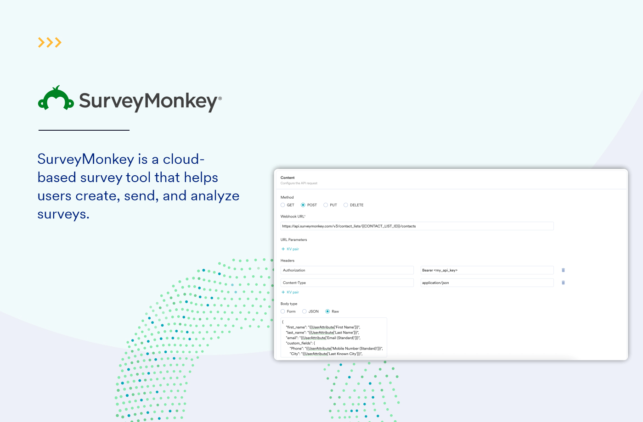The height and width of the screenshot is (422, 643).
Task: Add KV pair under Headers
Action: tap(290, 292)
